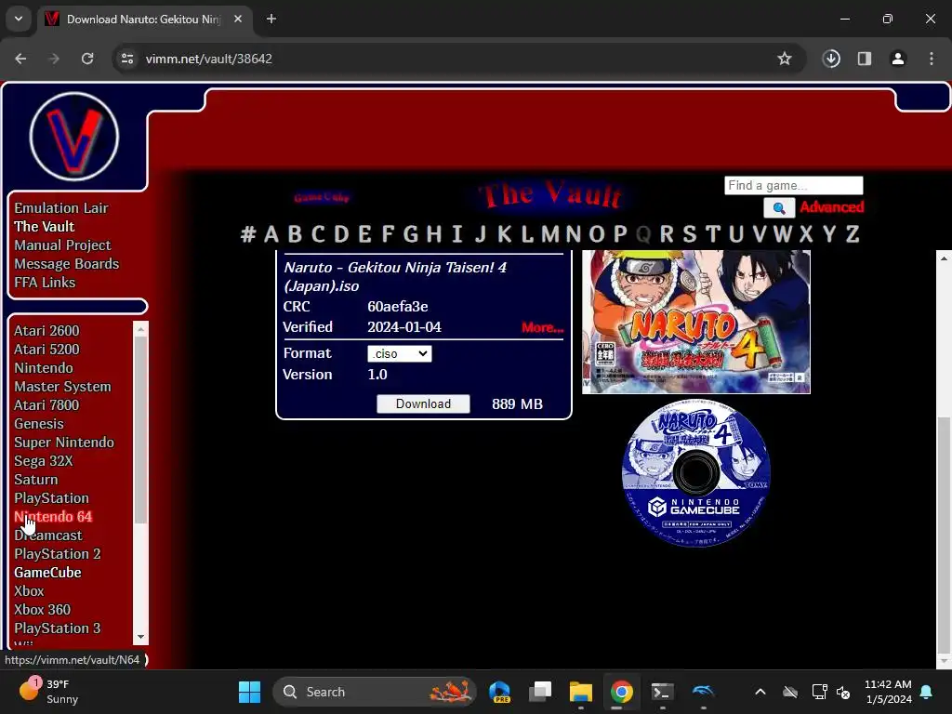Screen dimensions: 952x714
Task: Click The Vault title banner
Action: [550, 195]
